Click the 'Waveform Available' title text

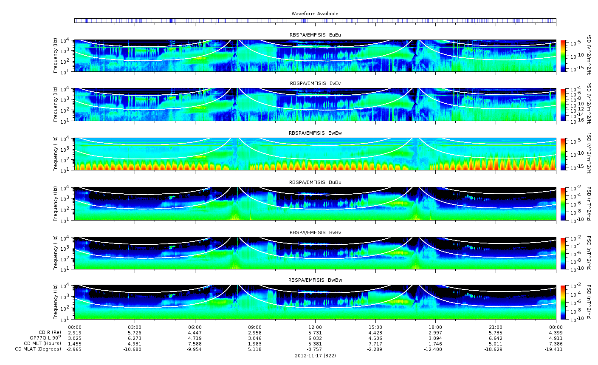click(x=315, y=14)
